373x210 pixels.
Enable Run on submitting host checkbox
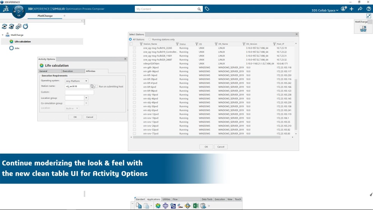[97, 86]
